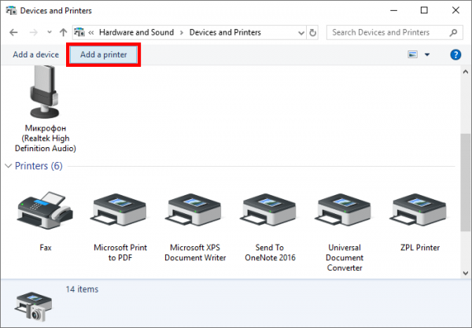Open address bar history dropdown
The image size is (472, 328).
(301, 33)
